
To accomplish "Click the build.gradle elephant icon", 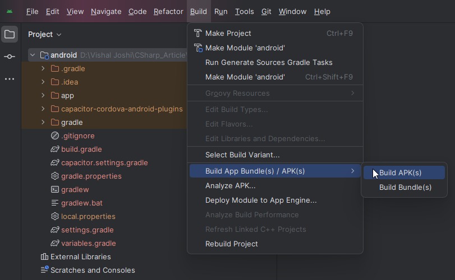I will (55, 149).
